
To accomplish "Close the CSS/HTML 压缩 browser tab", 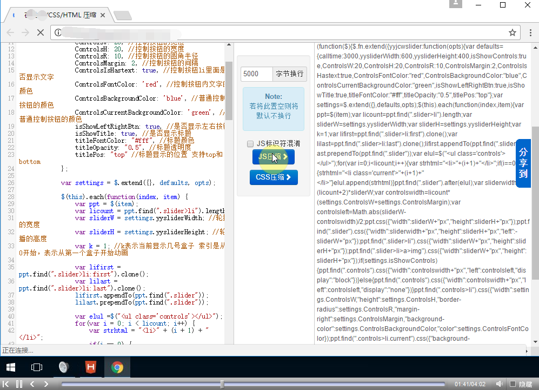I will pos(103,16).
